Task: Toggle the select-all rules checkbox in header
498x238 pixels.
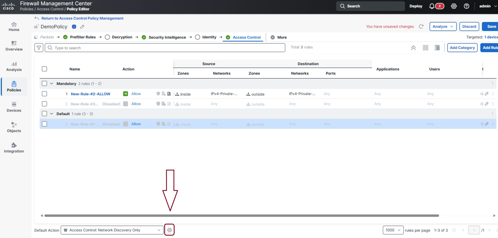Action: [44, 69]
